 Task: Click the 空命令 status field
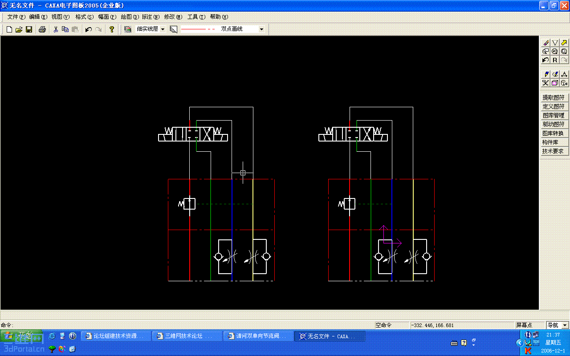pos(392,325)
